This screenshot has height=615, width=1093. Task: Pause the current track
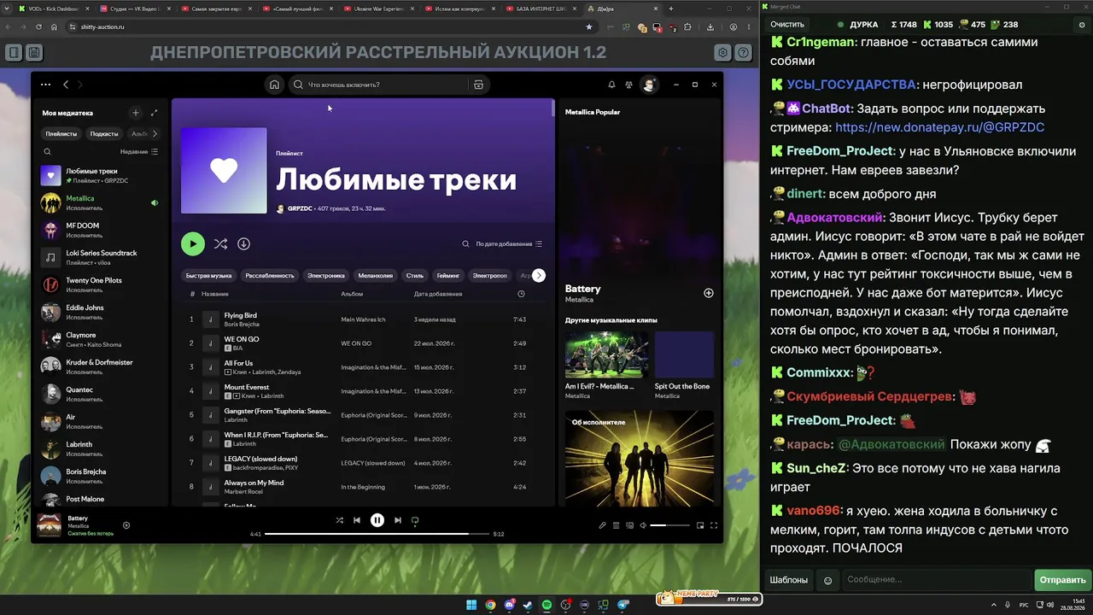377,520
